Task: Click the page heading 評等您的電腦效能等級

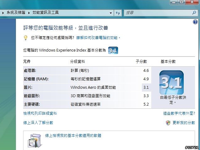Action: click(x=48, y=28)
